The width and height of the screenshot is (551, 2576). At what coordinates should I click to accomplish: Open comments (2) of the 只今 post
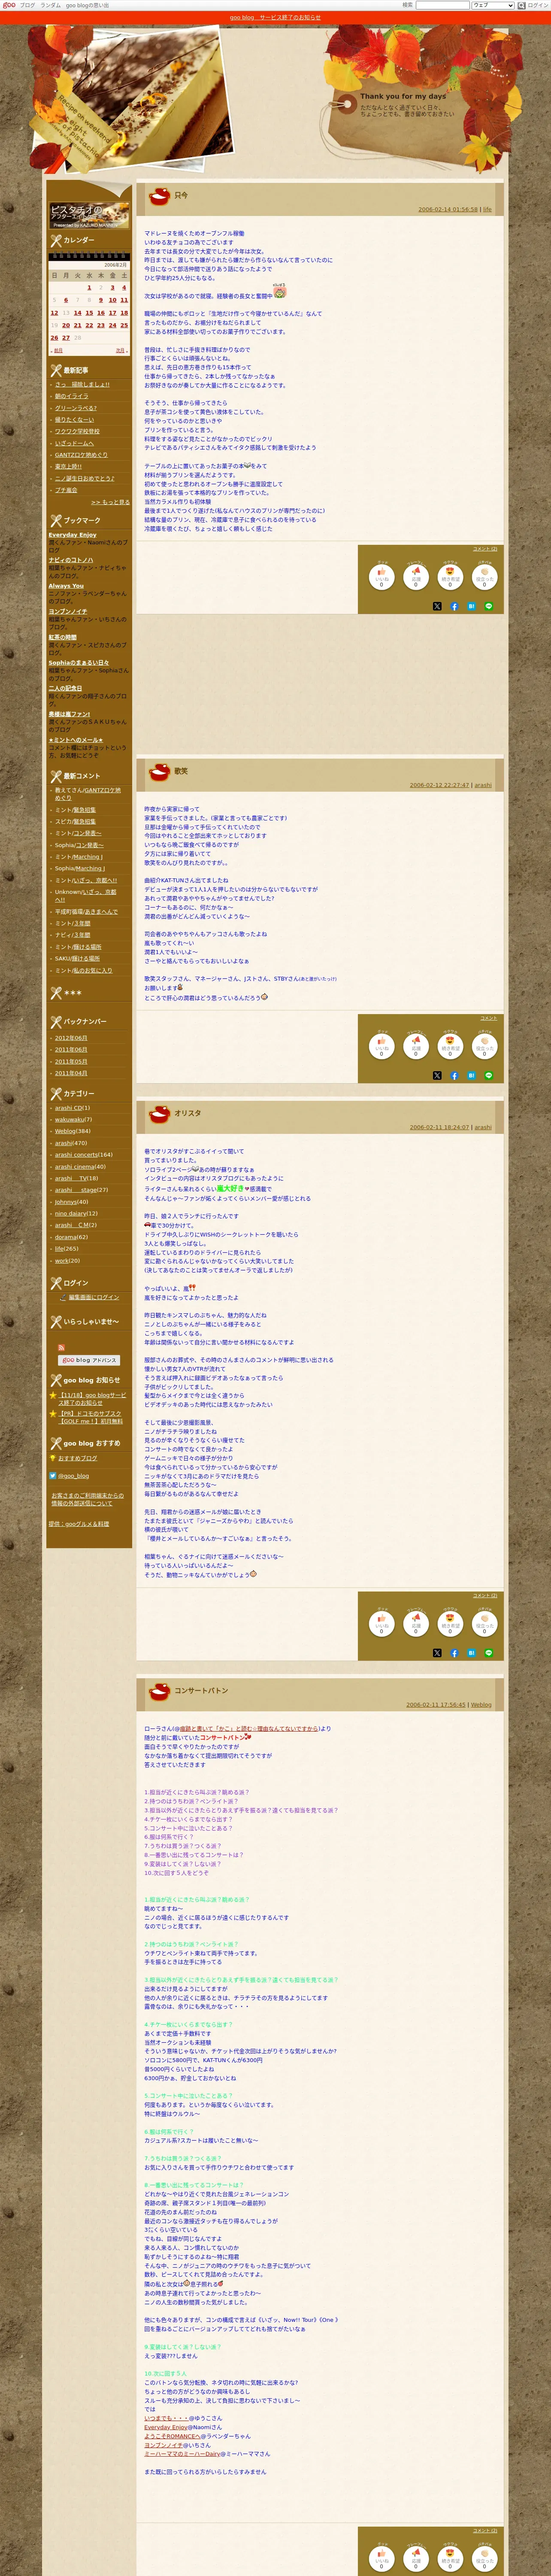click(484, 549)
